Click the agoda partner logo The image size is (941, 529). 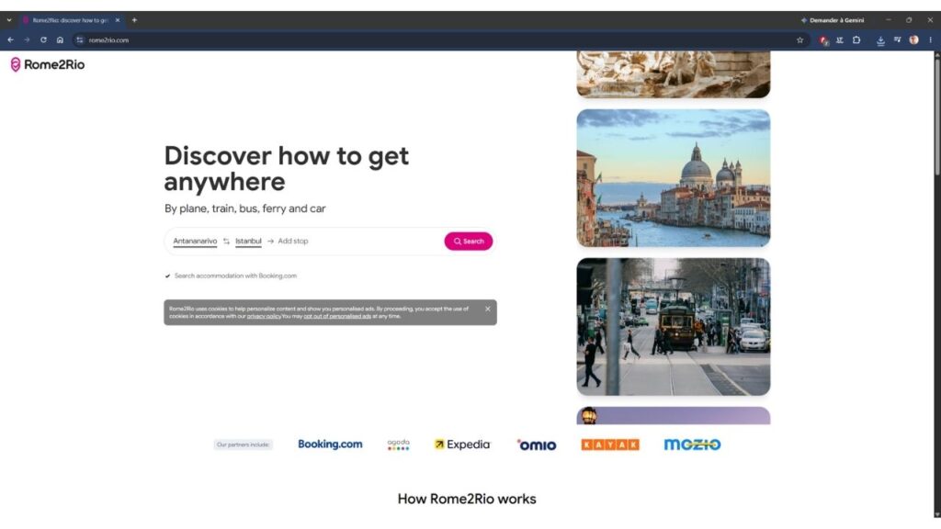click(x=399, y=445)
